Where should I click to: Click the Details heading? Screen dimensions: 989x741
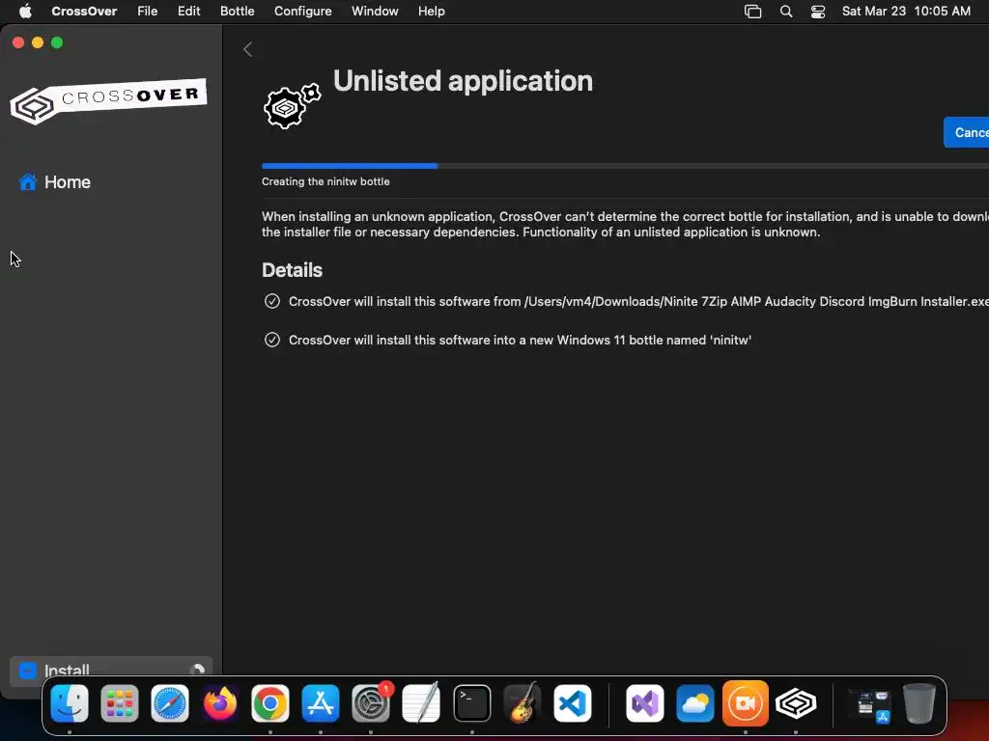pos(292,270)
